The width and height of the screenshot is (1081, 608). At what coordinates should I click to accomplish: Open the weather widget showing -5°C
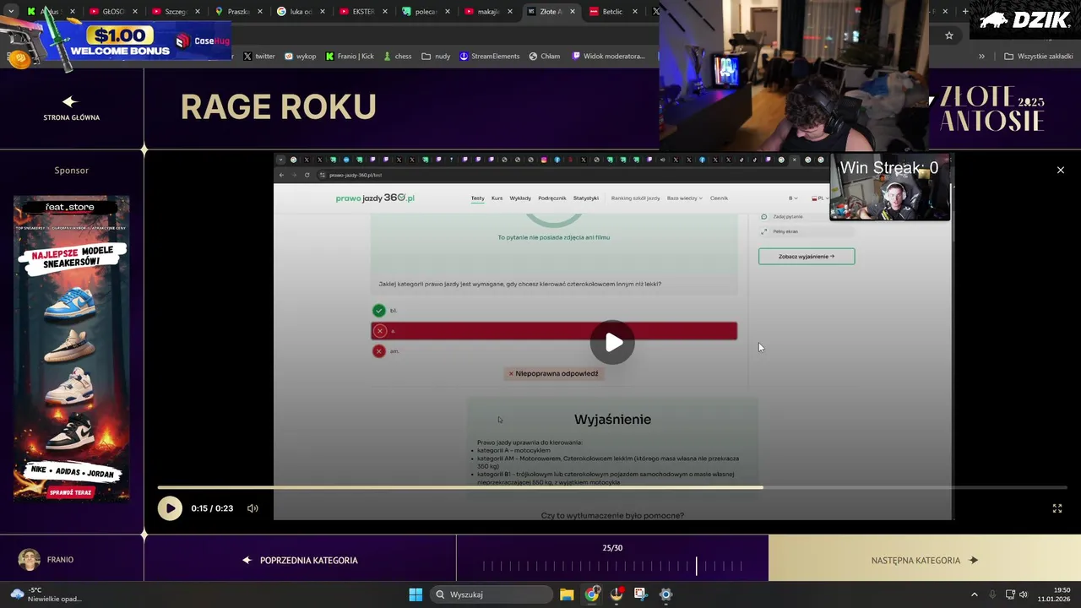pyautogui.click(x=46, y=594)
